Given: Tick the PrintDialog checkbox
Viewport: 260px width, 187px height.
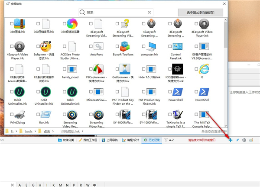Looking at the screenshot, I should pyautogui.click(x=12, y=114).
